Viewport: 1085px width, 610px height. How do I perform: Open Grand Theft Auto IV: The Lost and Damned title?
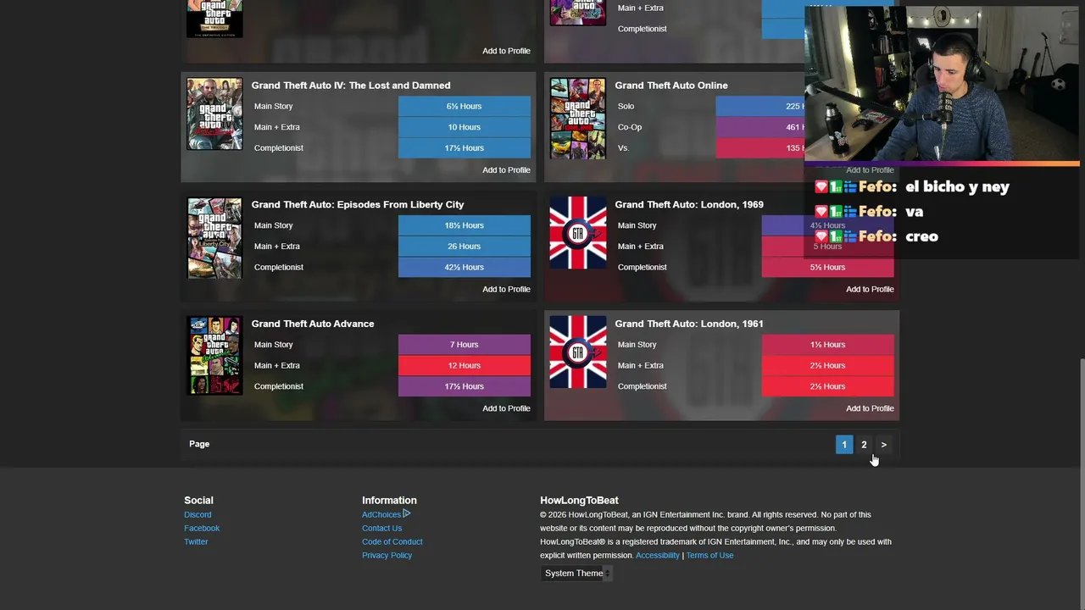[x=351, y=86]
